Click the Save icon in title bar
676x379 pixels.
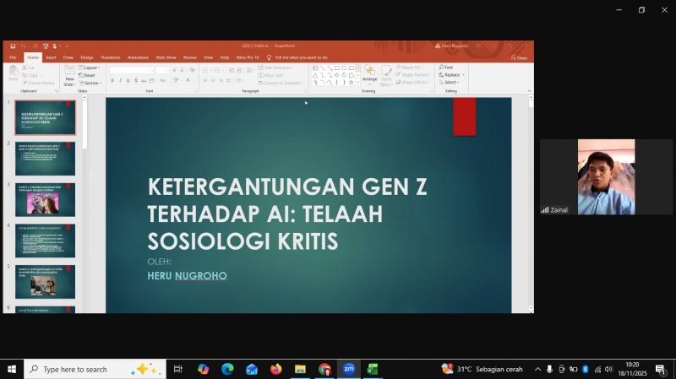13,46
